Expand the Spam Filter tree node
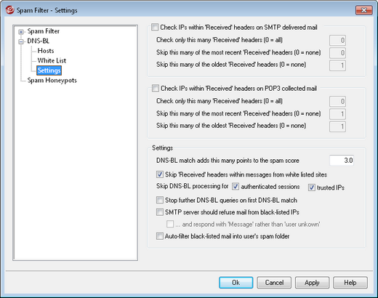This screenshot has height=298, width=378. [x=21, y=32]
